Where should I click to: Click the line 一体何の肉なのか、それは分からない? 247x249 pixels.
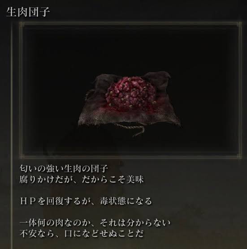tap(95, 223)
